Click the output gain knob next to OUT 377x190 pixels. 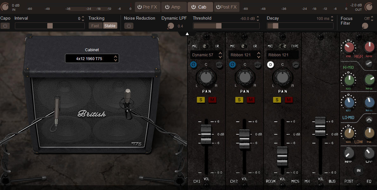369,7
